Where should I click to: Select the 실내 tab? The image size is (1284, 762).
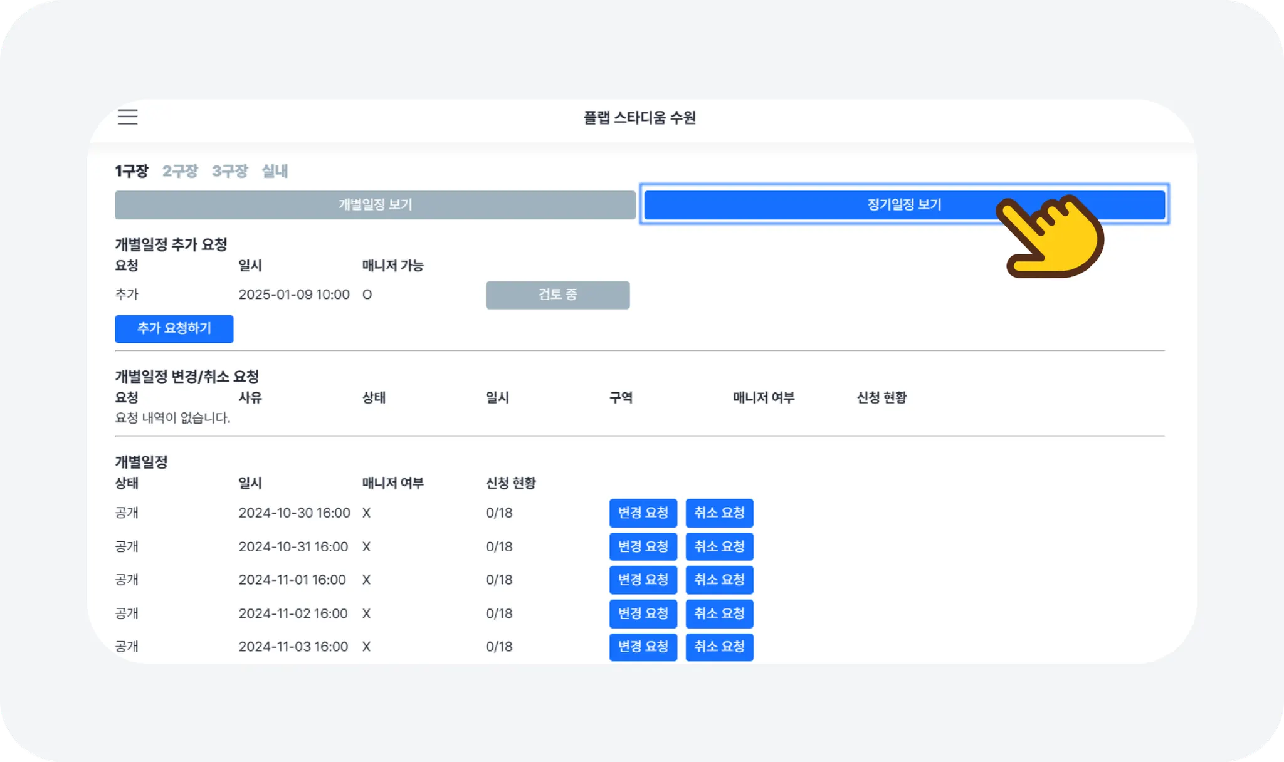pyautogui.click(x=275, y=171)
